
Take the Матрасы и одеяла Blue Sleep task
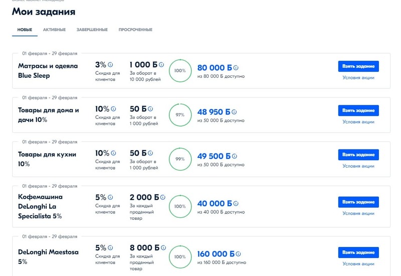pos(358,66)
